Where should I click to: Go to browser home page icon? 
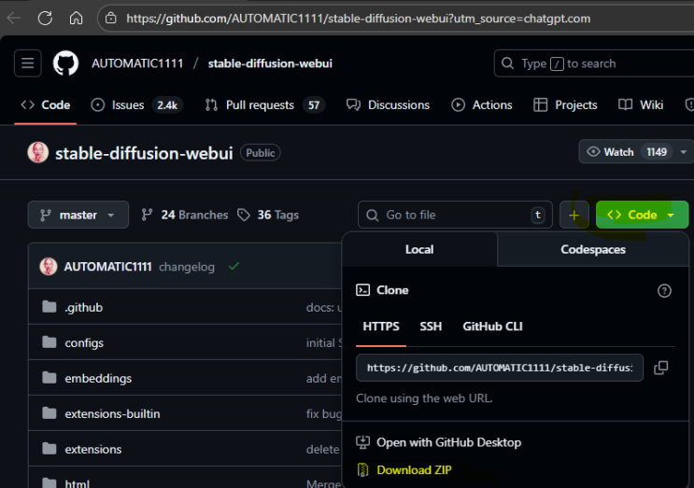pos(77,18)
